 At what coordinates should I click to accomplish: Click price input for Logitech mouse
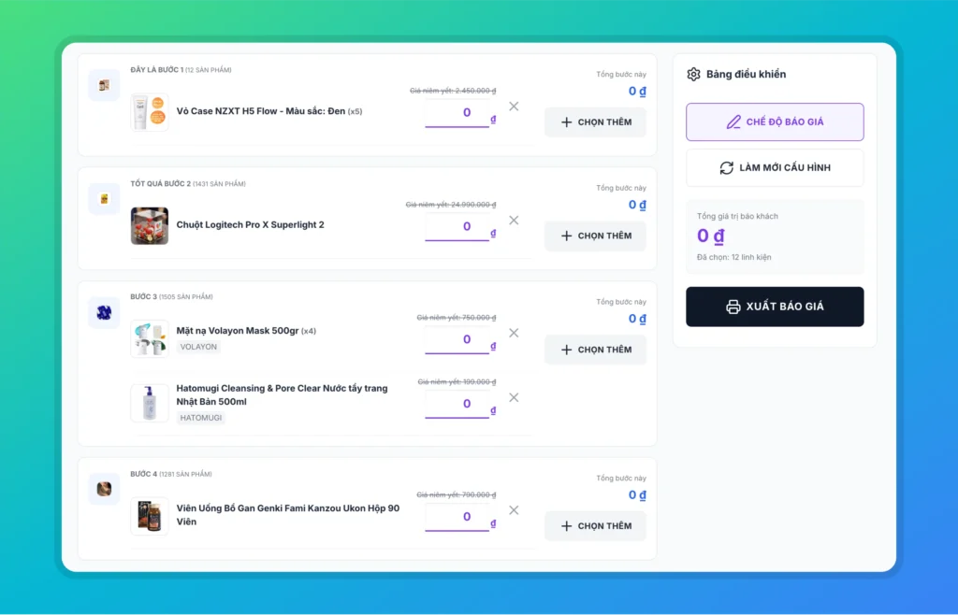tap(457, 226)
